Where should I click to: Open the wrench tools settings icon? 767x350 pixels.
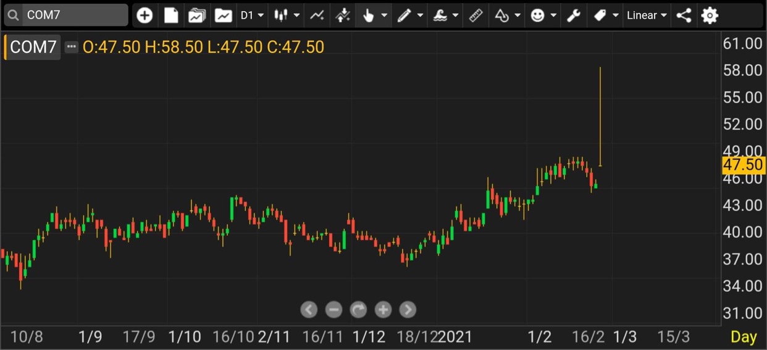[574, 15]
